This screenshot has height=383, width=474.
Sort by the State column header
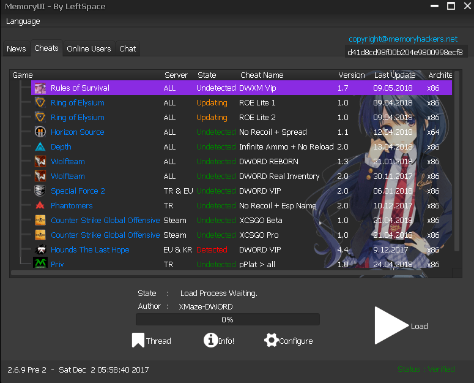[x=207, y=75]
